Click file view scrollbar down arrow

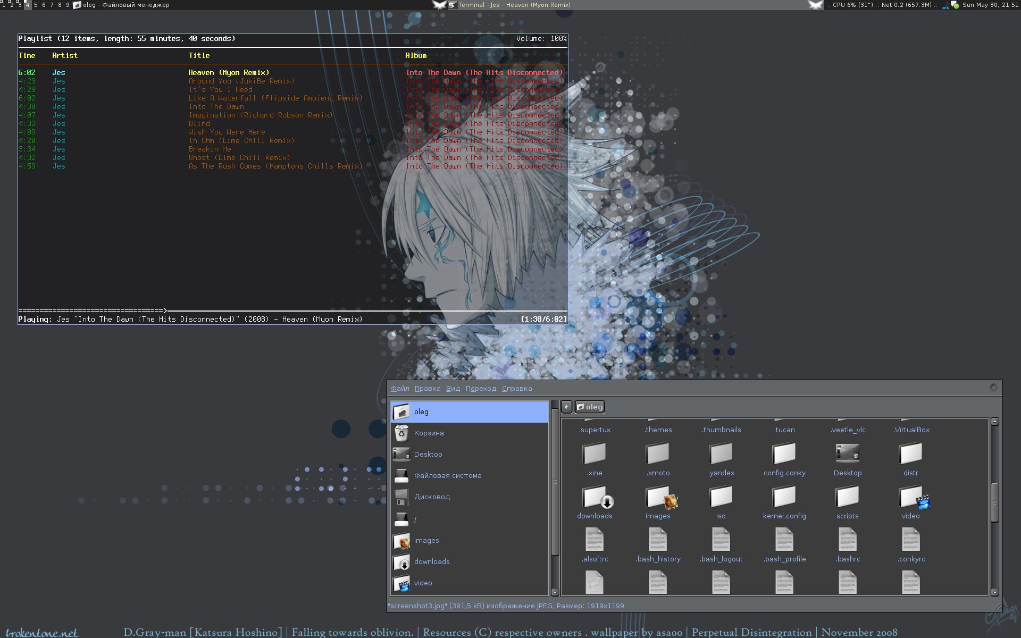pos(994,592)
